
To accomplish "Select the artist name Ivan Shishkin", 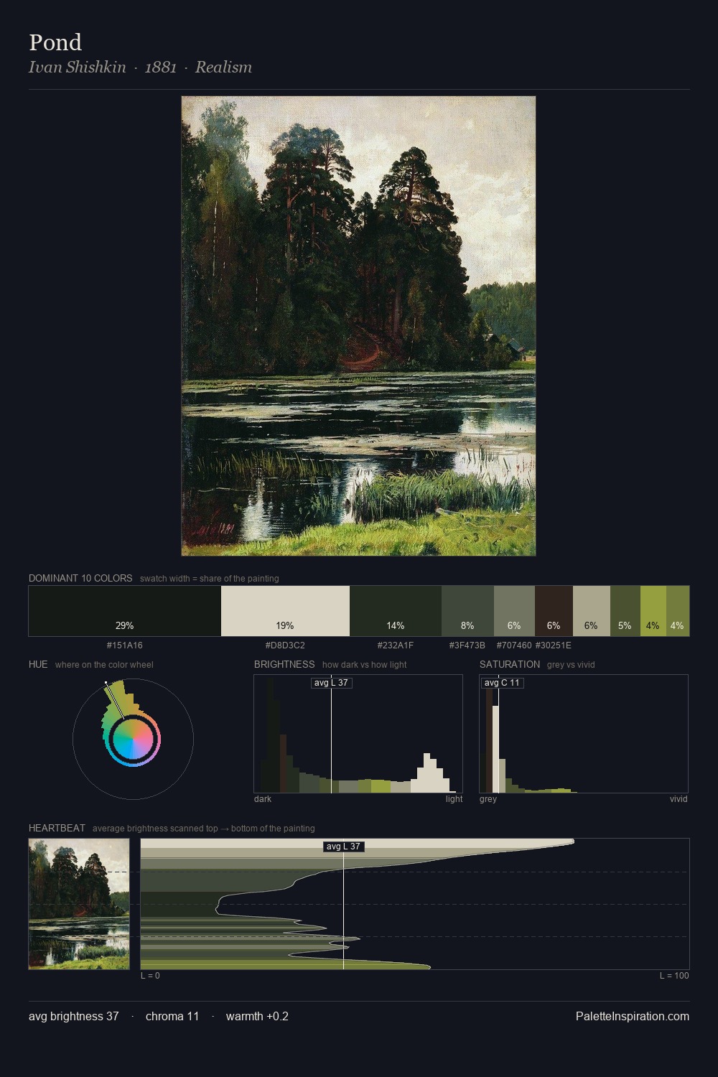I will (x=78, y=67).
